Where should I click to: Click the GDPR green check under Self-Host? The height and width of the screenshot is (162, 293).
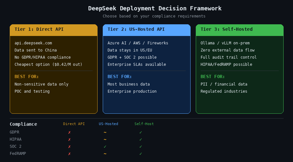click(141, 133)
